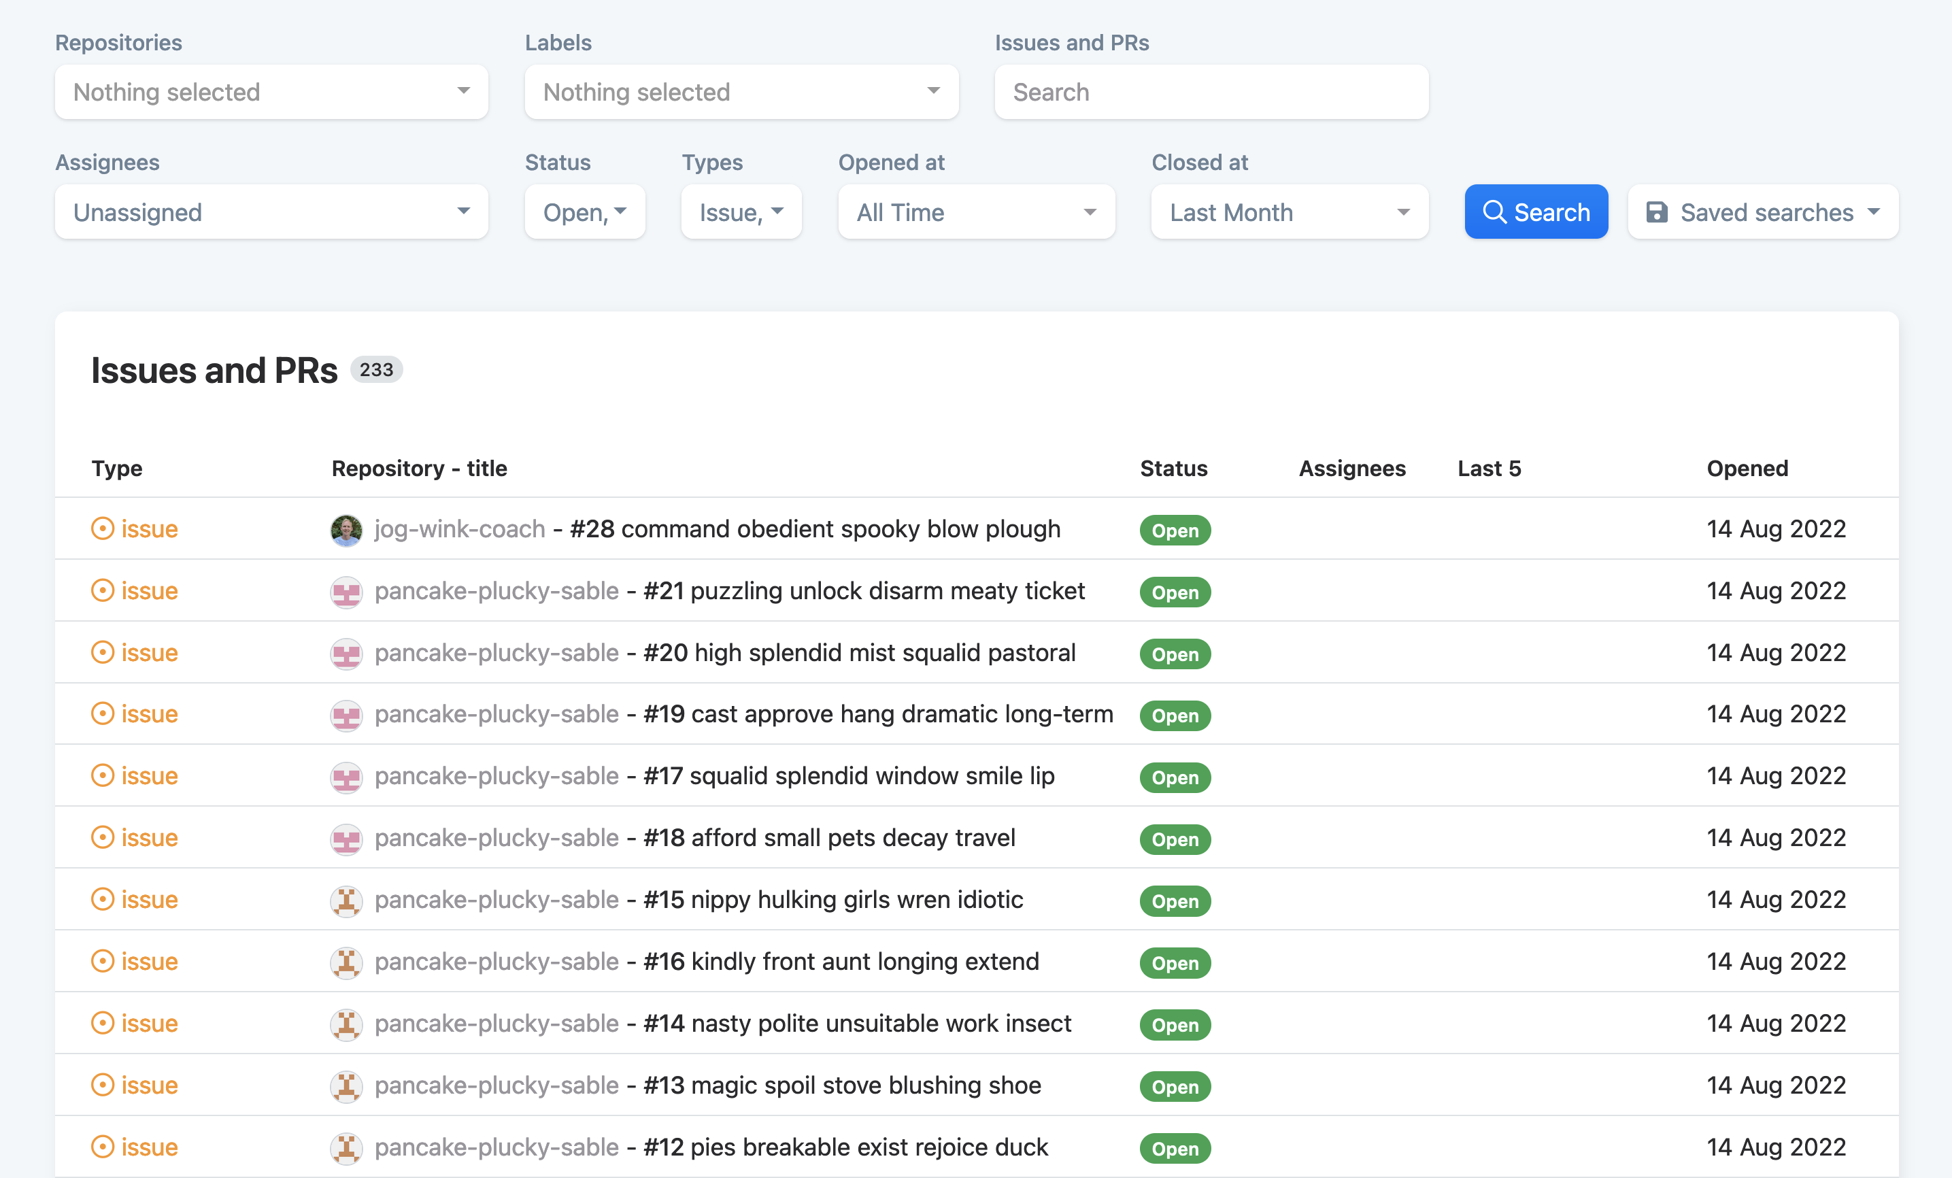Click the Labels field showing Nothing selected
Viewport: 1952px width, 1178px height.
click(x=741, y=92)
